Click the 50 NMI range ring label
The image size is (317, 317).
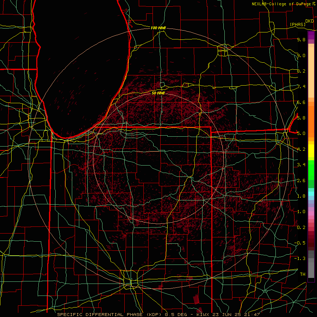tap(158, 93)
